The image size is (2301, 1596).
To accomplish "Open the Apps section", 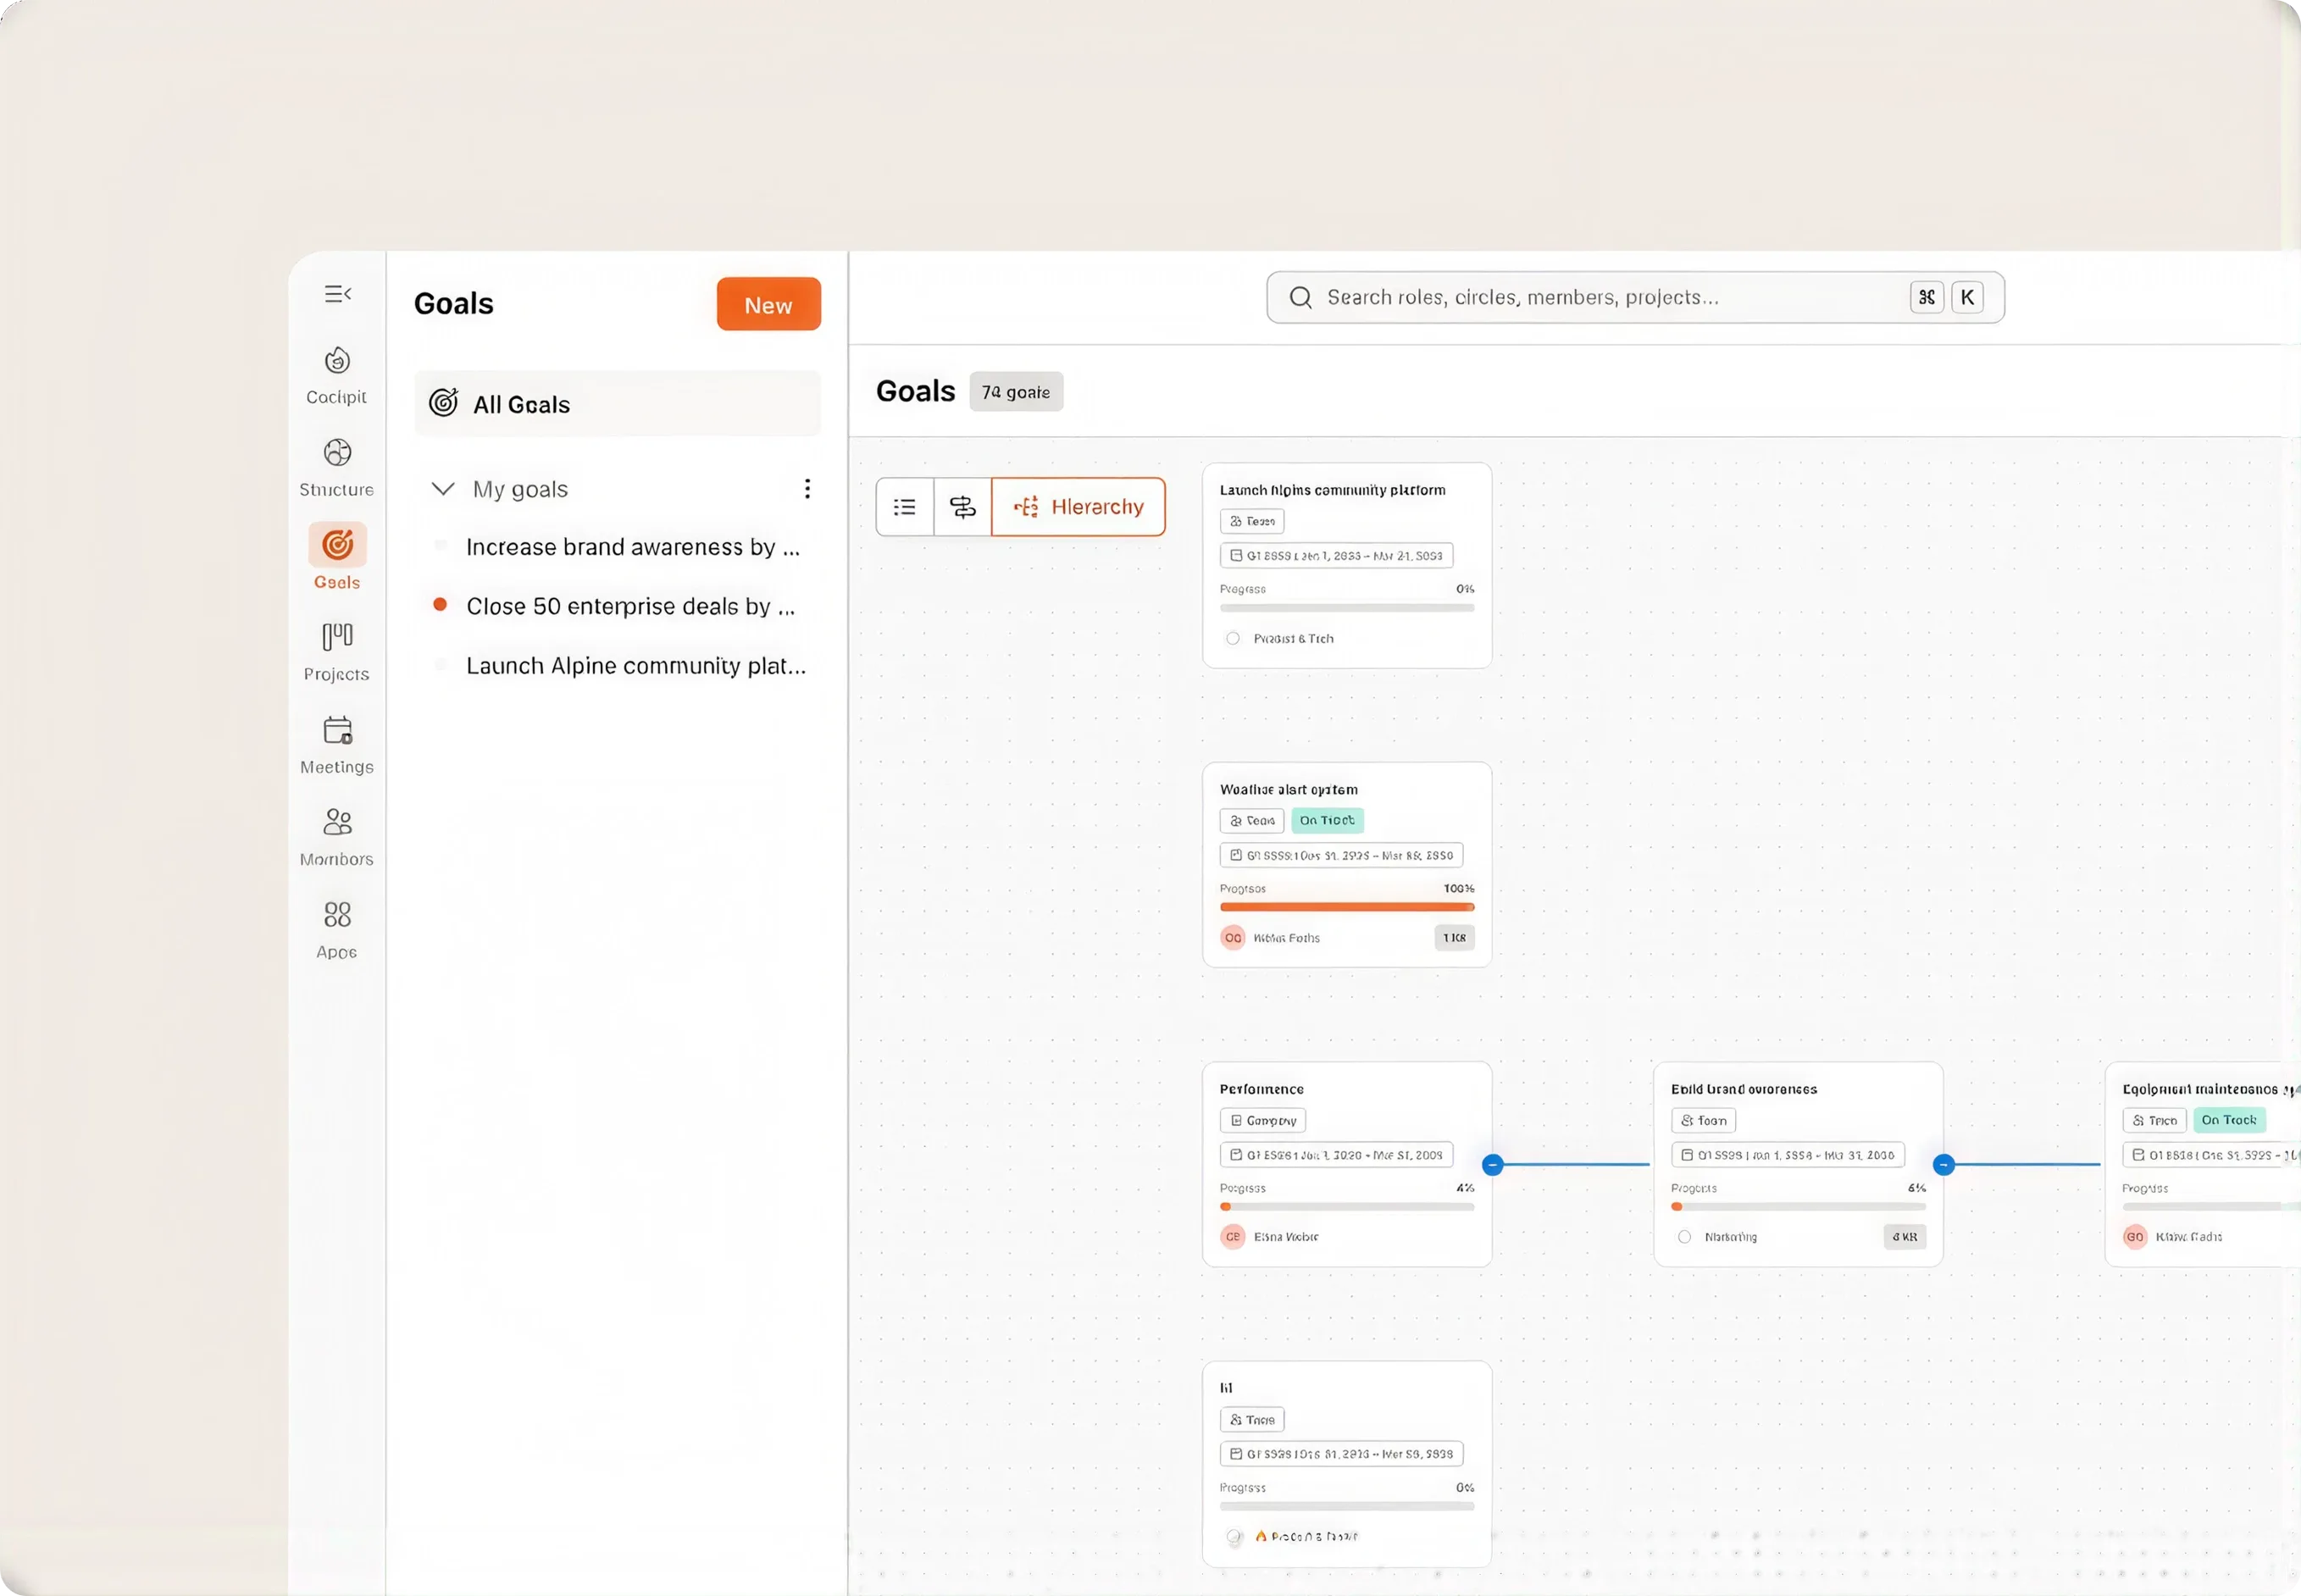I will [337, 930].
